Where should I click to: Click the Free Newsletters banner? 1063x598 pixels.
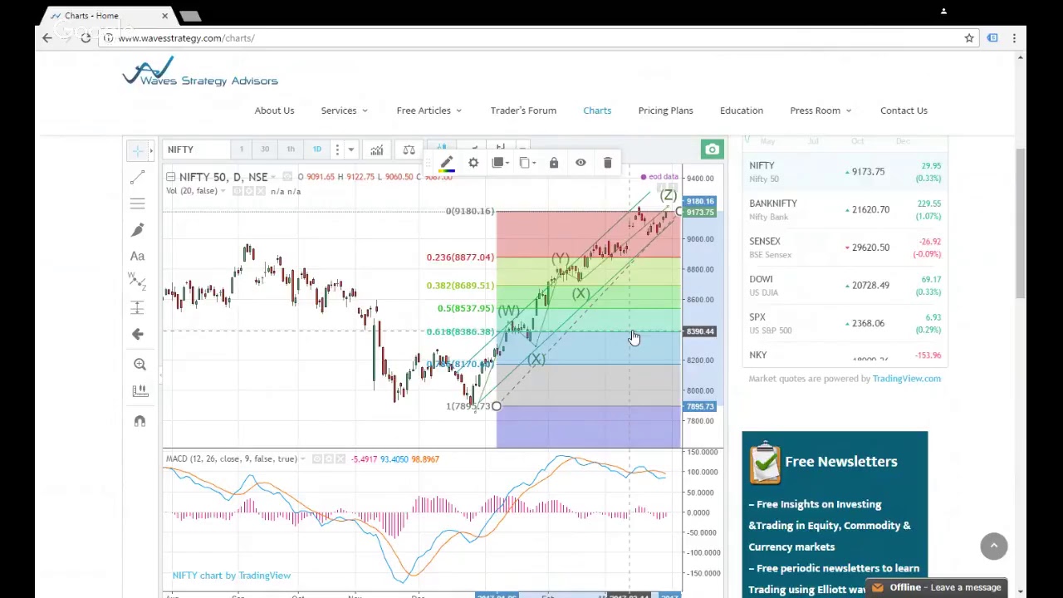pyautogui.click(x=835, y=513)
